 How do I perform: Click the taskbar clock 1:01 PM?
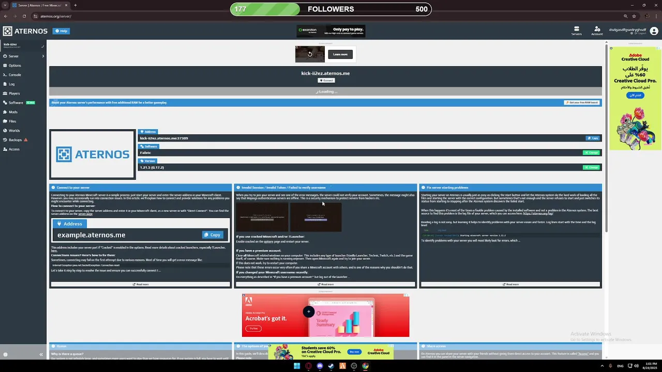point(650,366)
